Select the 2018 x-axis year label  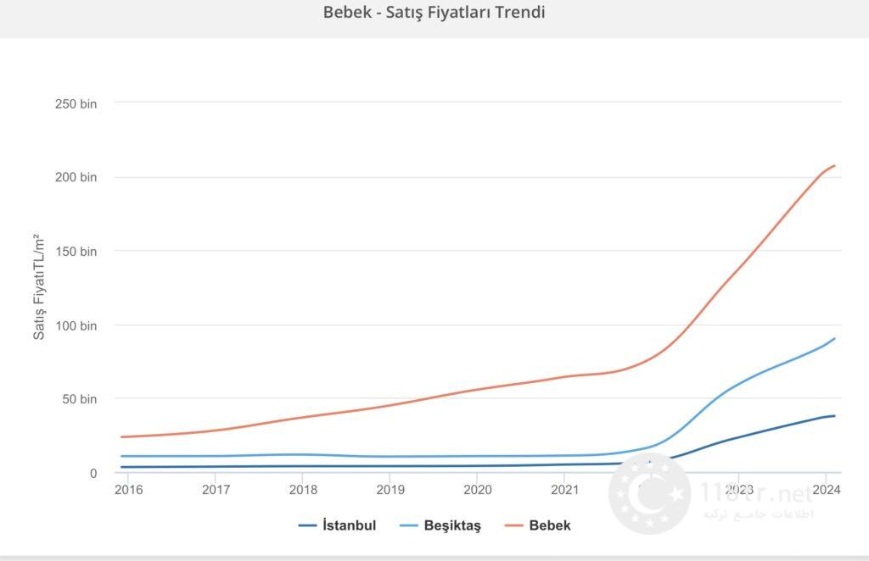click(x=303, y=490)
